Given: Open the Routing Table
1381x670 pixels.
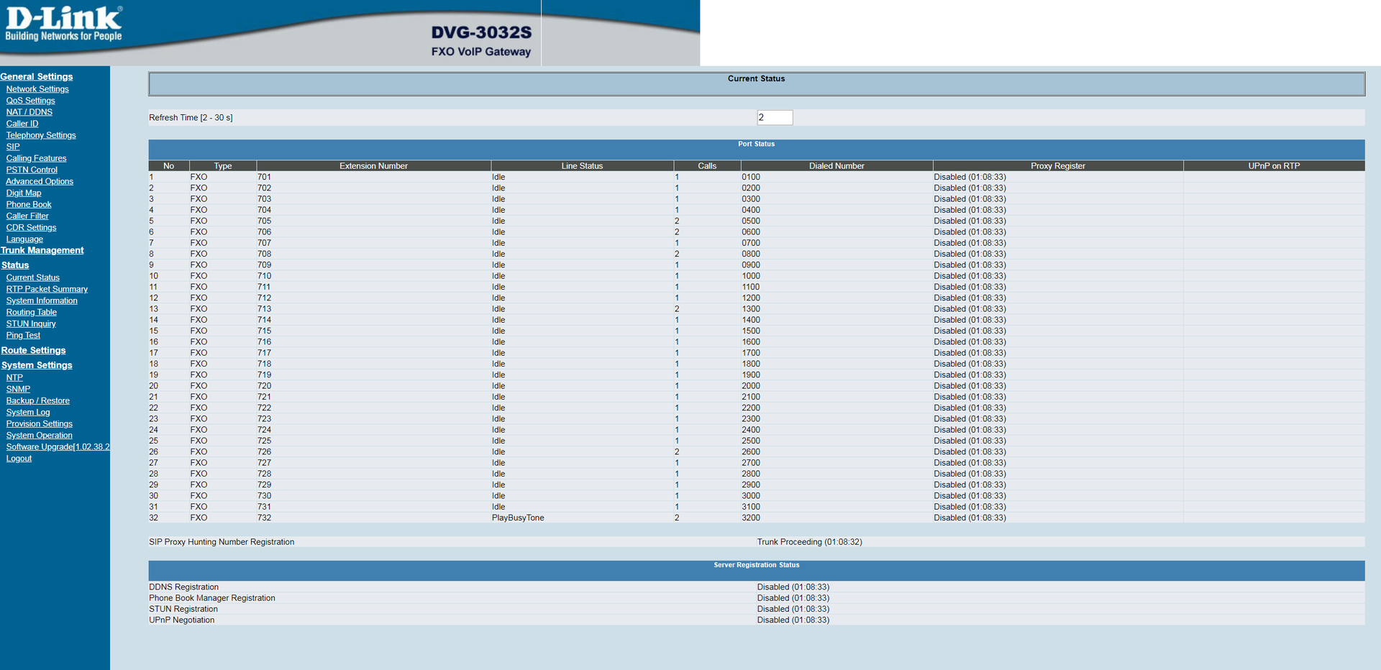Looking at the screenshot, I should pos(32,312).
